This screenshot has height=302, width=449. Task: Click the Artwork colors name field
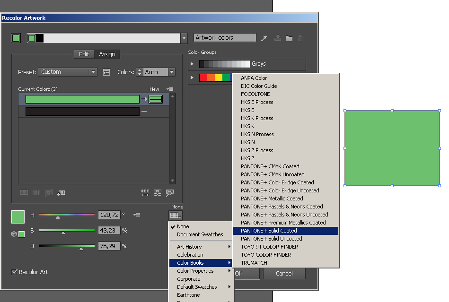[225, 38]
